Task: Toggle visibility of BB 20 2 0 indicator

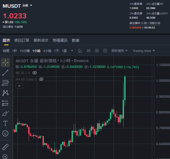Action: [35, 73]
